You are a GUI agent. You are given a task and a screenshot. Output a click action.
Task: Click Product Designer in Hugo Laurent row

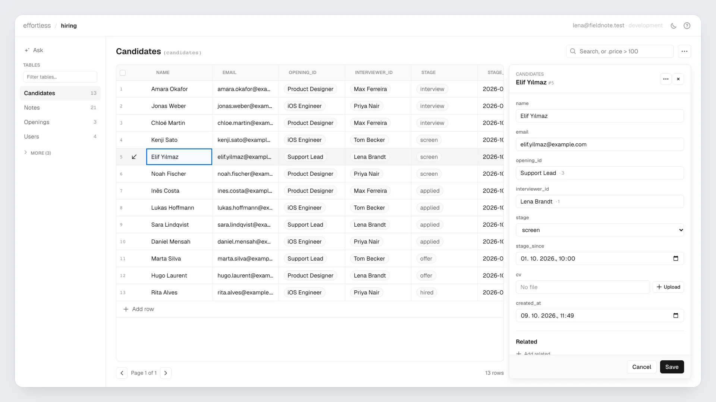(x=310, y=275)
